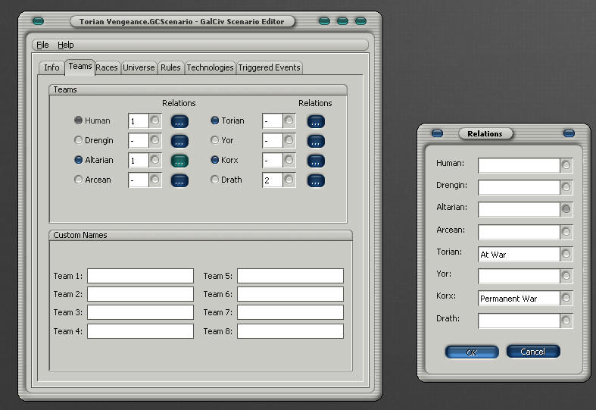596x410 pixels.
Task: Switch to the Races tab
Action: (x=107, y=67)
